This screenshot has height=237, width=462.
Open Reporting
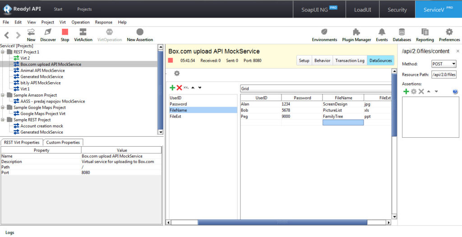click(425, 35)
